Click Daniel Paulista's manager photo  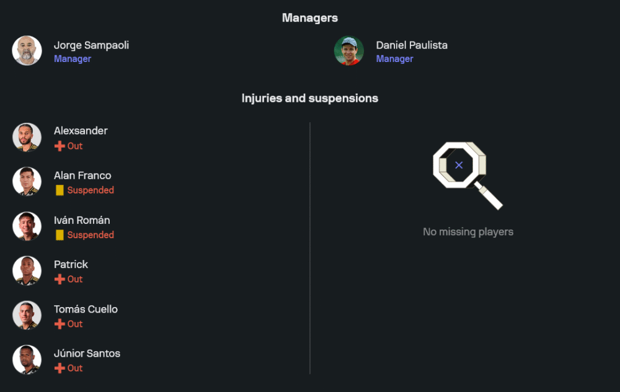point(349,51)
